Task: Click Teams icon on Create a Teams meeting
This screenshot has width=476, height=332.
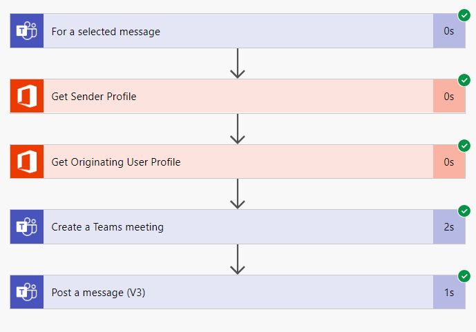Action: (x=27, y=227)
